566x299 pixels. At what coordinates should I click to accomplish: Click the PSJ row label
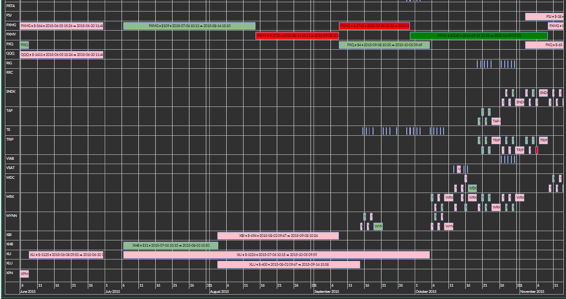point(9,16)
